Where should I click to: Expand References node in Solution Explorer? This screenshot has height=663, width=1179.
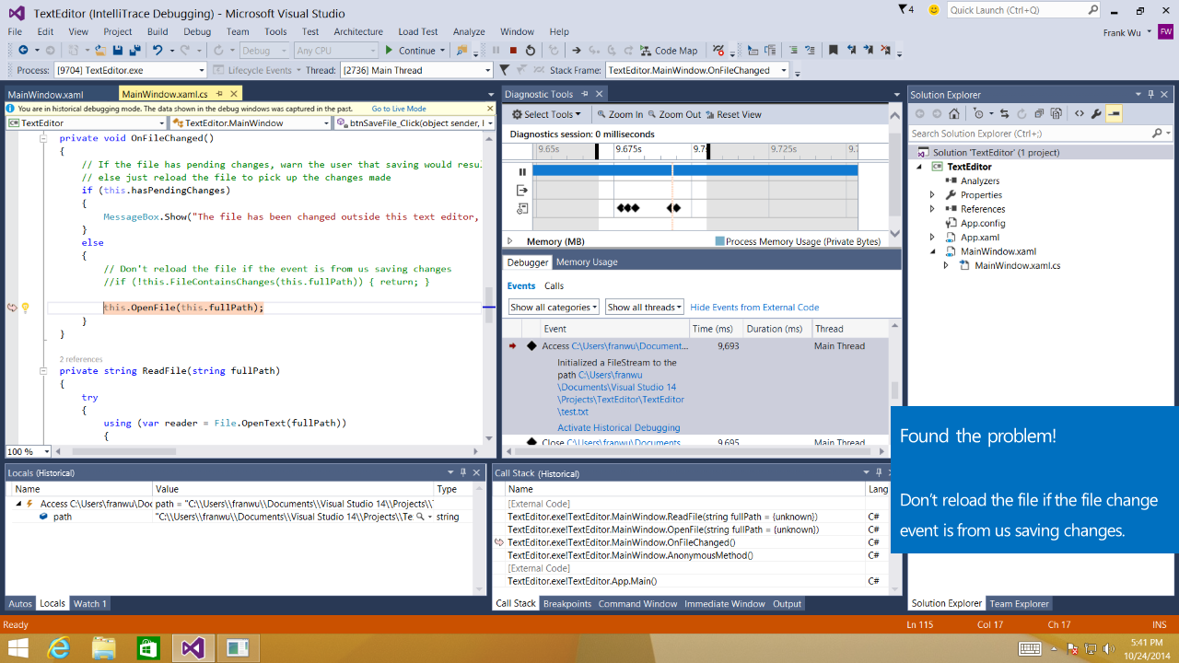[932, 209]
